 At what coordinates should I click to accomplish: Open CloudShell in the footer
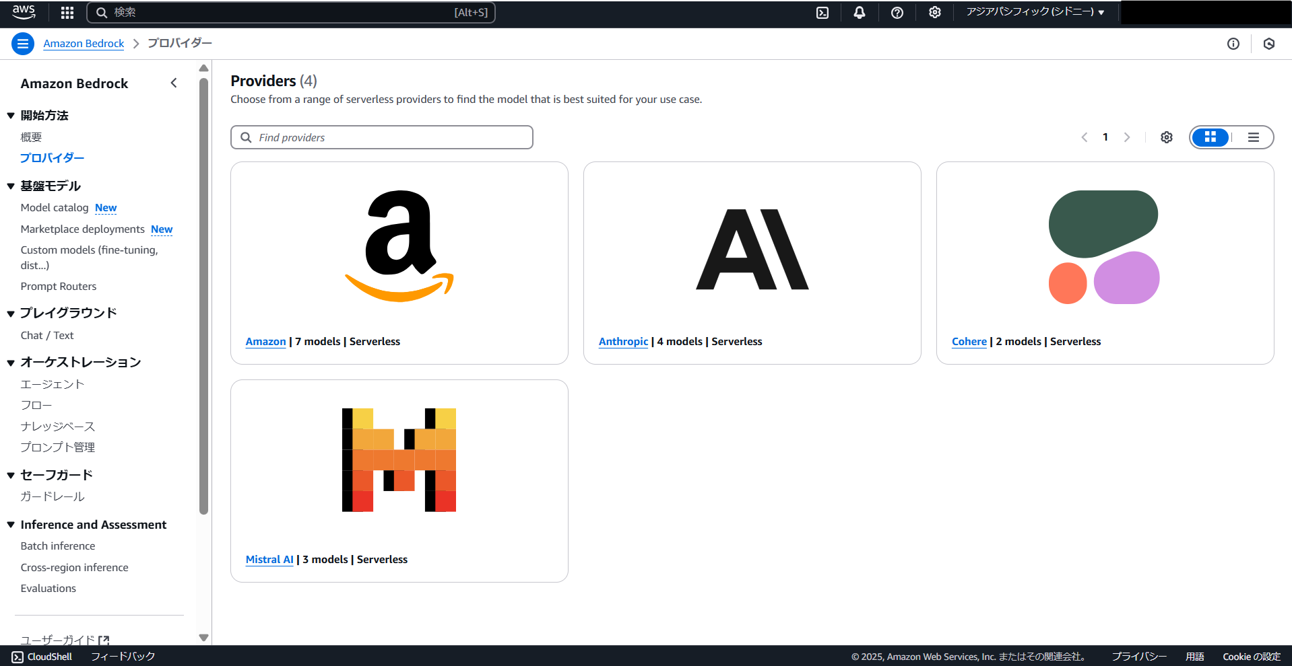42,657
